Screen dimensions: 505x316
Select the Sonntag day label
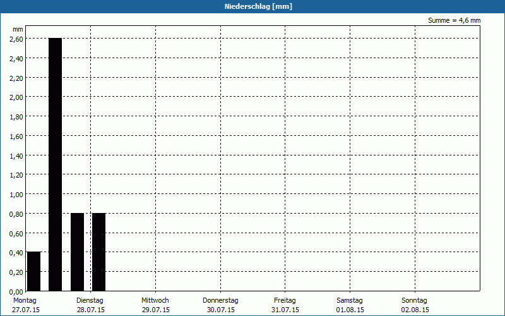[x=414, y=301]
